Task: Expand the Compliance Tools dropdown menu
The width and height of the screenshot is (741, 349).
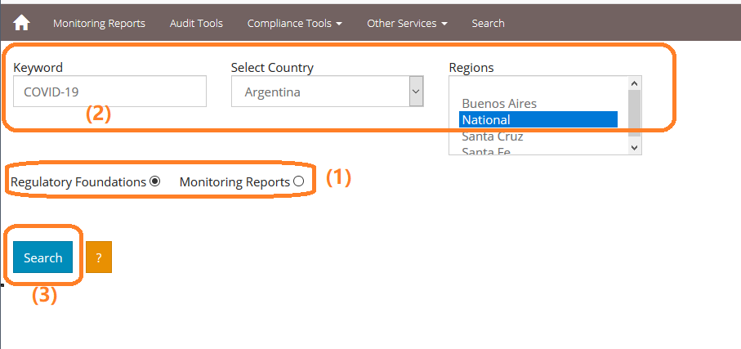Action: 295,23
